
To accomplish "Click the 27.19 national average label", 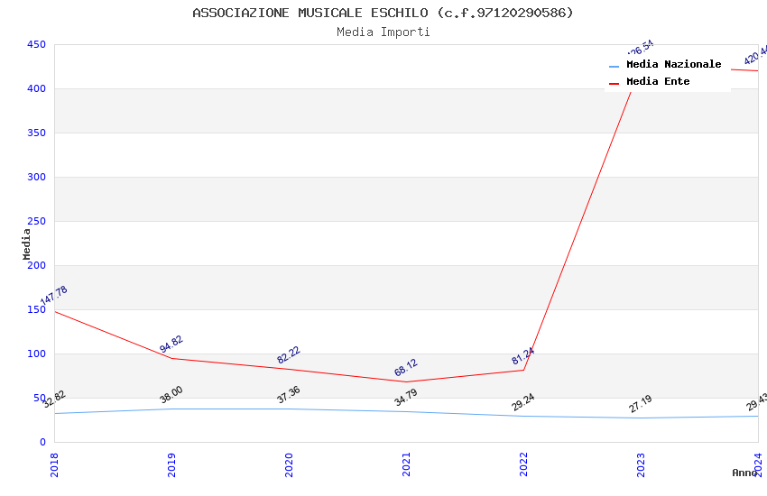I will (x=641, y=404).
